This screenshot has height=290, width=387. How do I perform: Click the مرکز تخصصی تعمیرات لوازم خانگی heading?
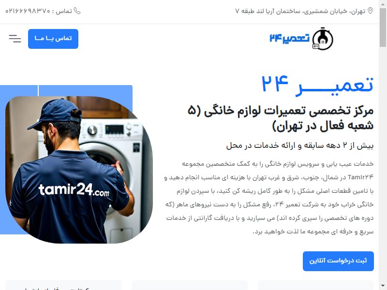tap(281, 118)
